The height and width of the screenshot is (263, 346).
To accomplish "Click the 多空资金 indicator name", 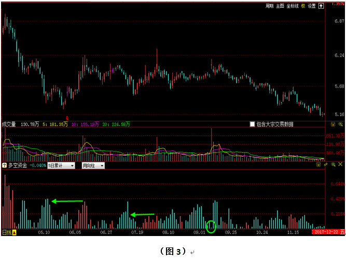I will pyautogui.click(x=17, y=165).
